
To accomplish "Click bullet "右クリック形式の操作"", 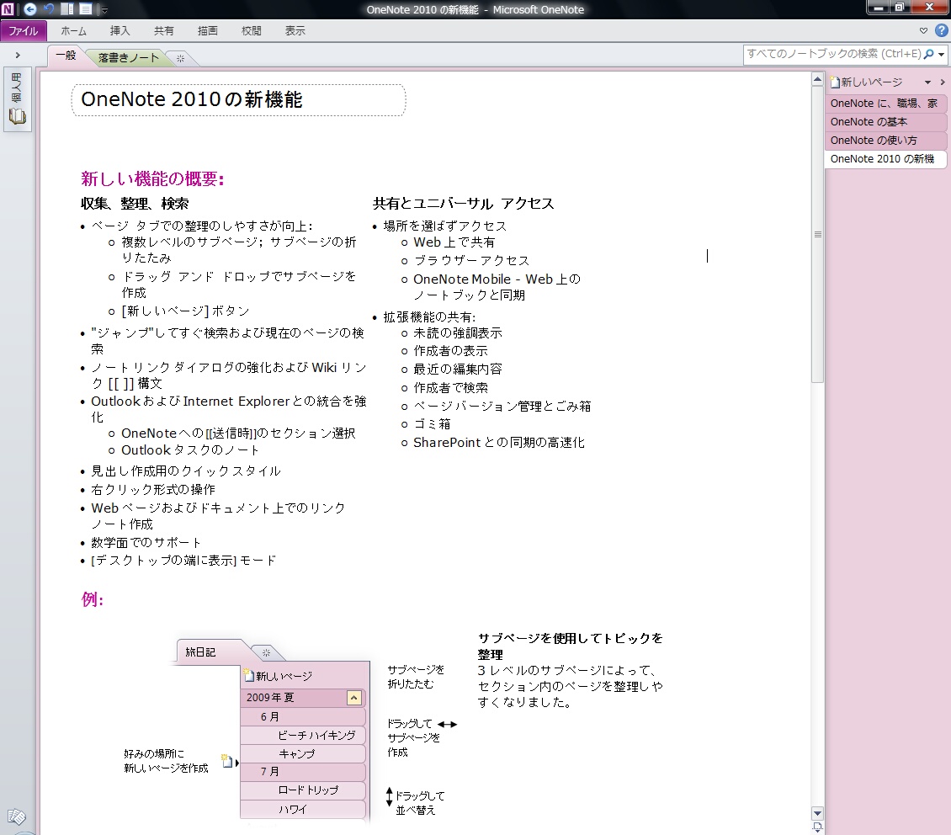I will [153, 489].
